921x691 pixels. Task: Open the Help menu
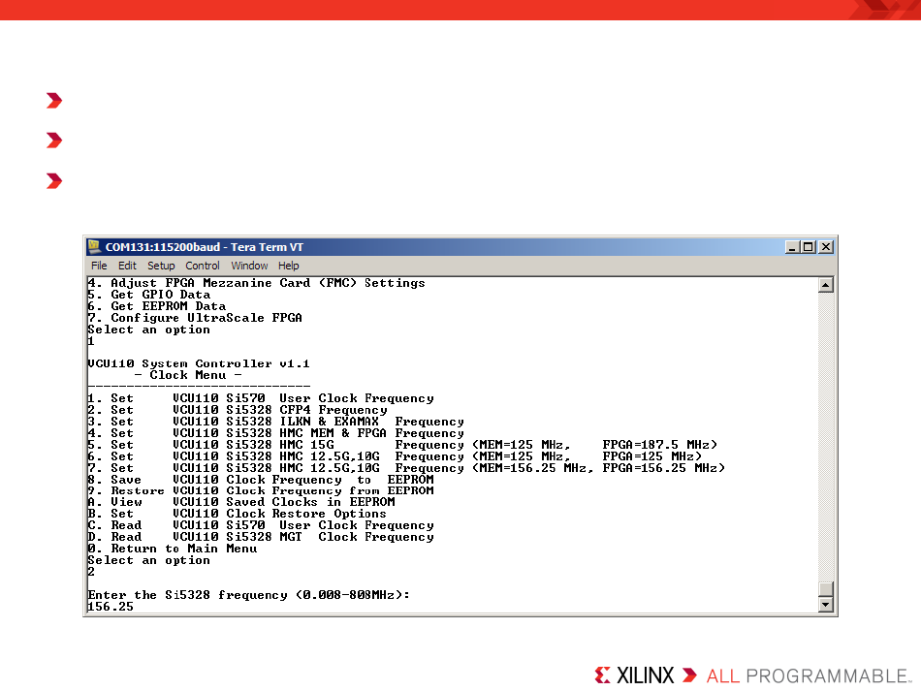288,266
